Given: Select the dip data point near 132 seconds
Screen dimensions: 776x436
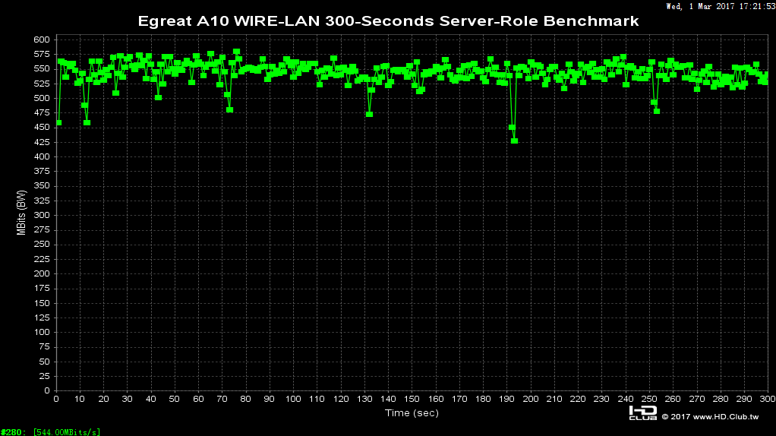Looking at the screenshot, I should 369,115.
